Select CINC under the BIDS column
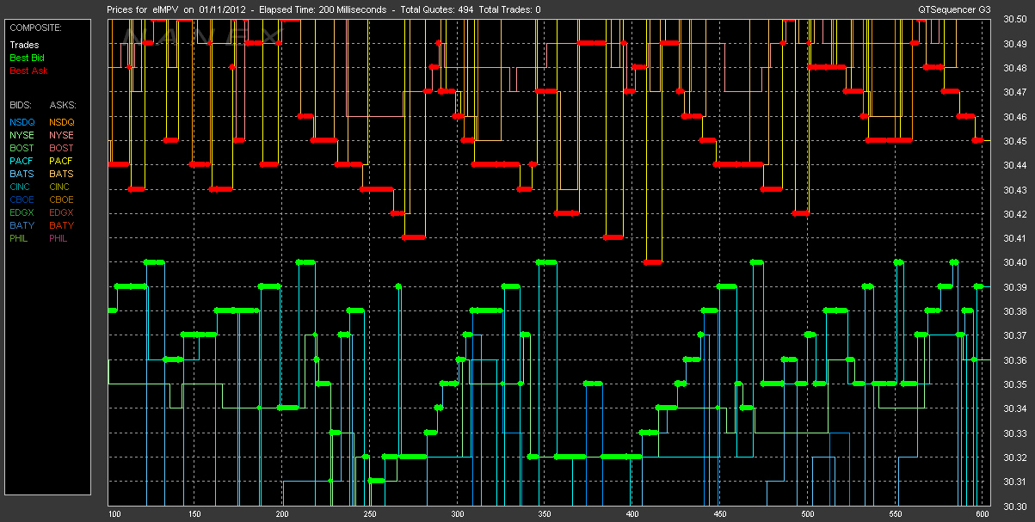 (22, 187)
